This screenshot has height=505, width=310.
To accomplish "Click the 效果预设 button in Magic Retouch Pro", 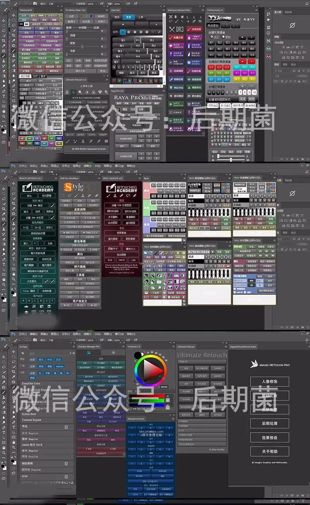I will (x=269, y=438).
